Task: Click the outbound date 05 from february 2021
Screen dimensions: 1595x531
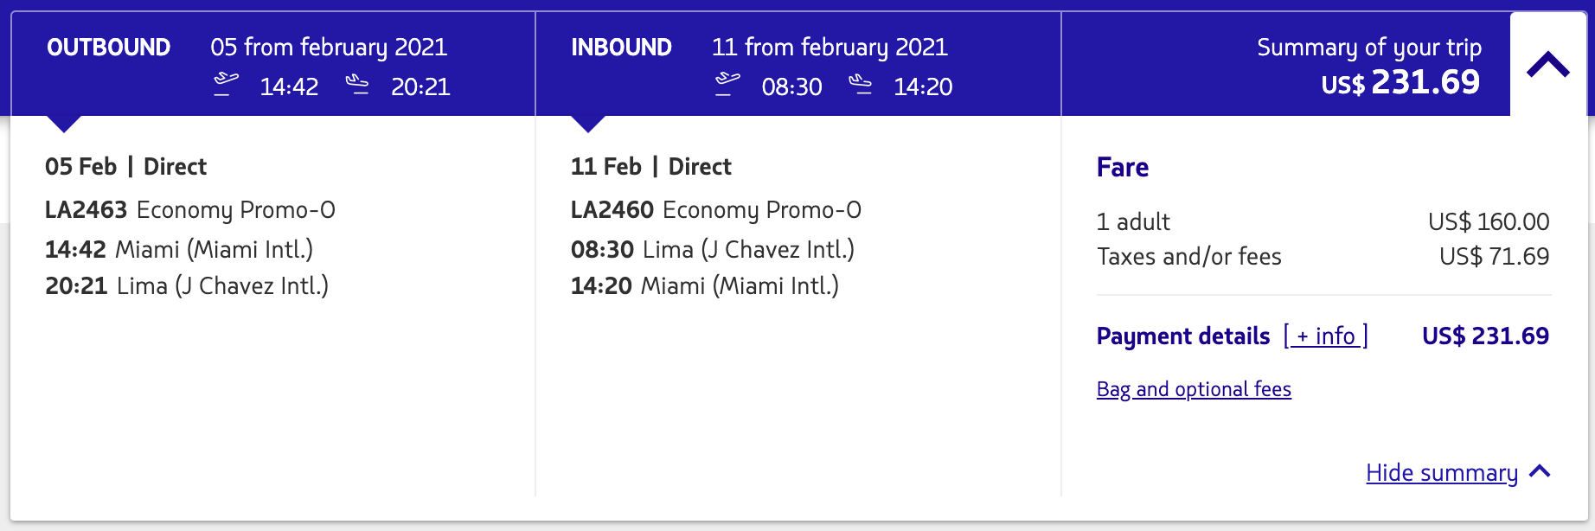Action: coord(329,48)
